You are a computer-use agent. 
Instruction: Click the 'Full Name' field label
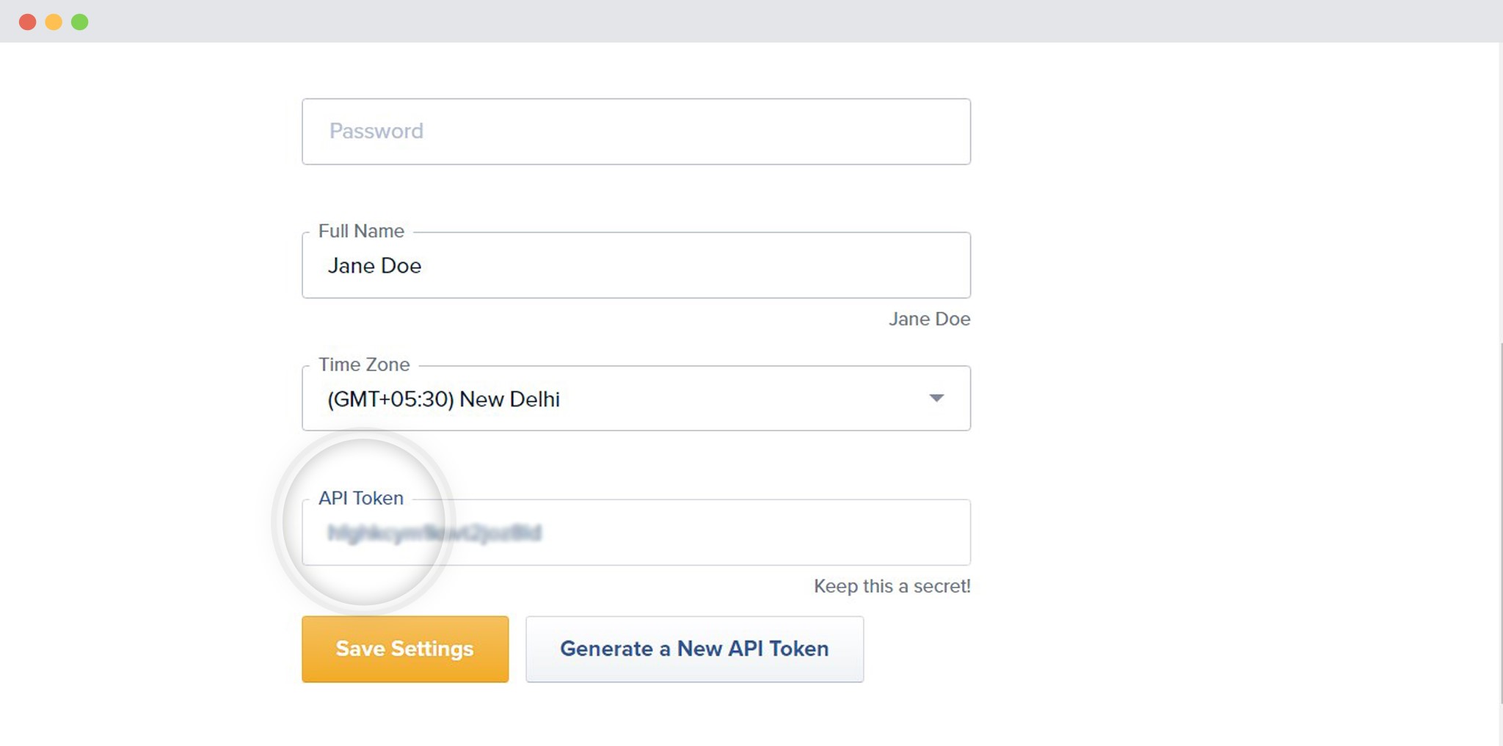(361, 231)
